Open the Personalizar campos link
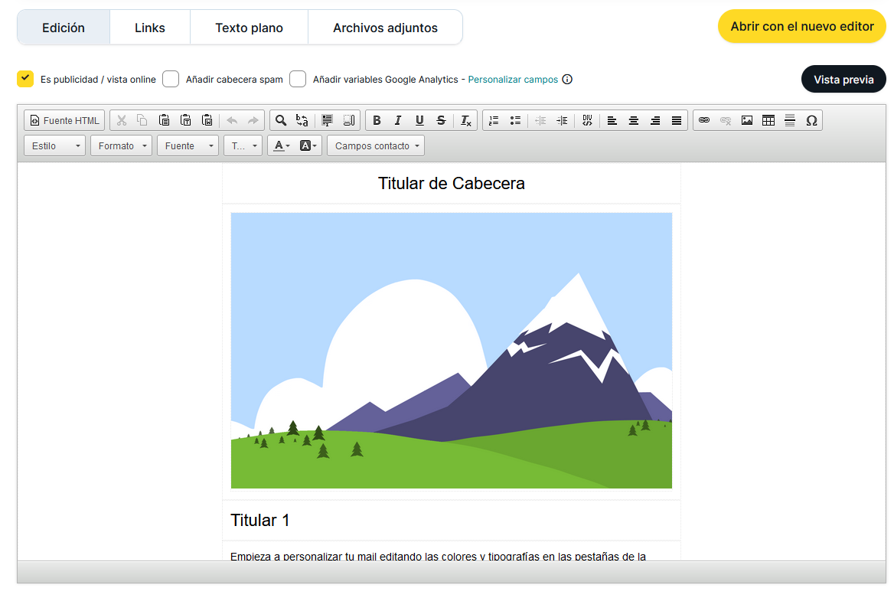The image size is (894, 598). pos(513,80)
